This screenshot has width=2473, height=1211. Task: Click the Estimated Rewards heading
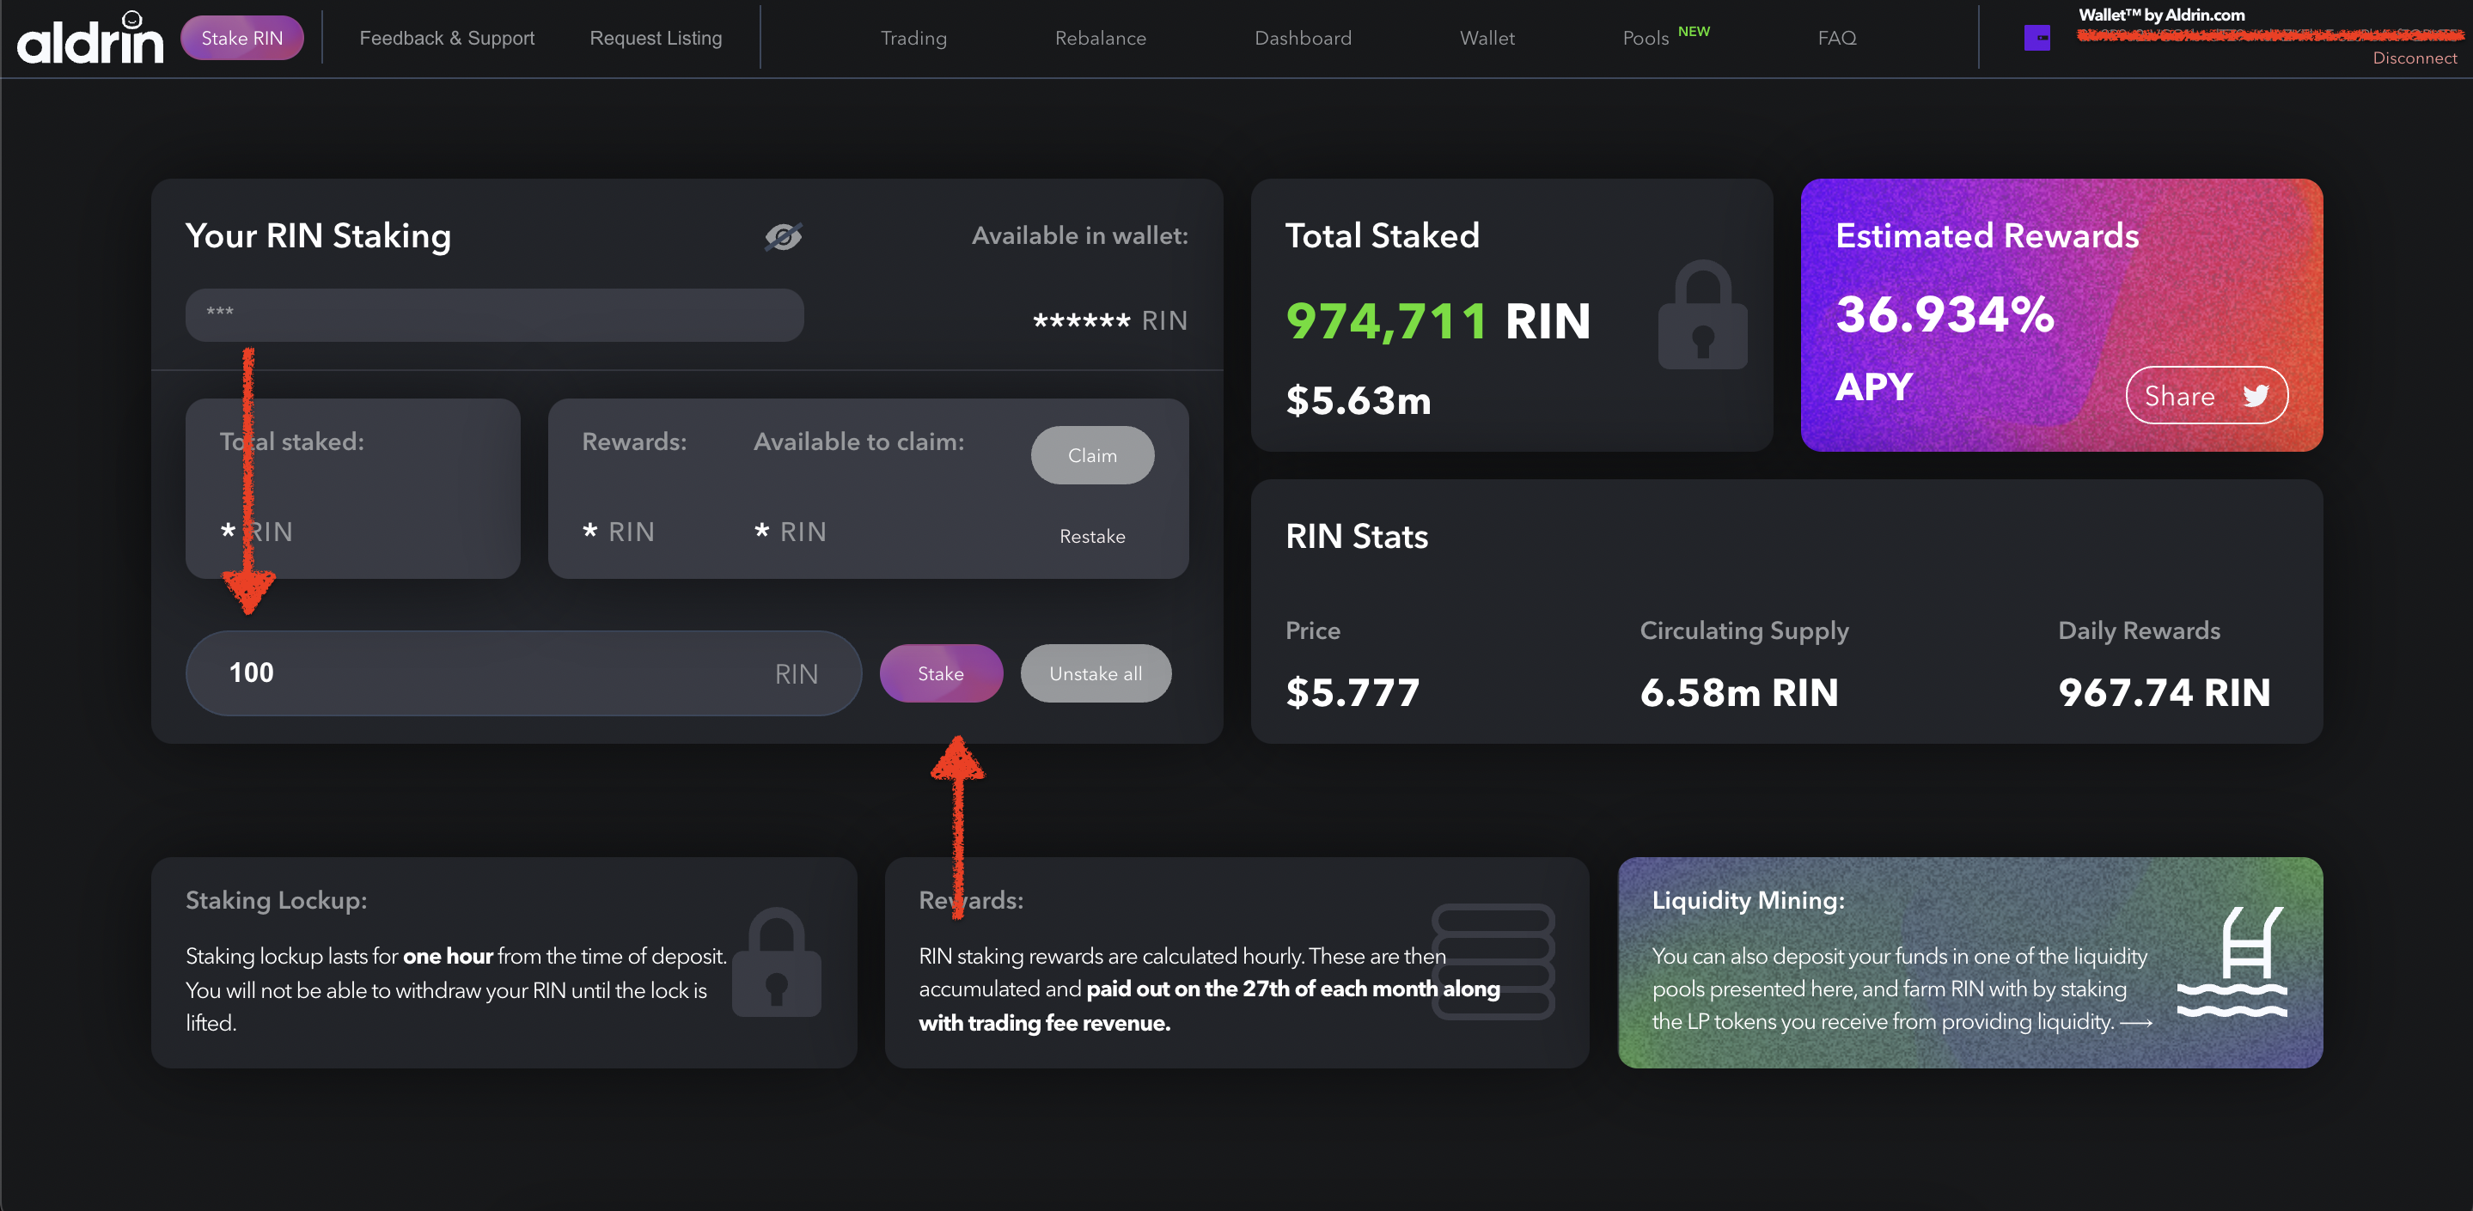coord(1988,236)
